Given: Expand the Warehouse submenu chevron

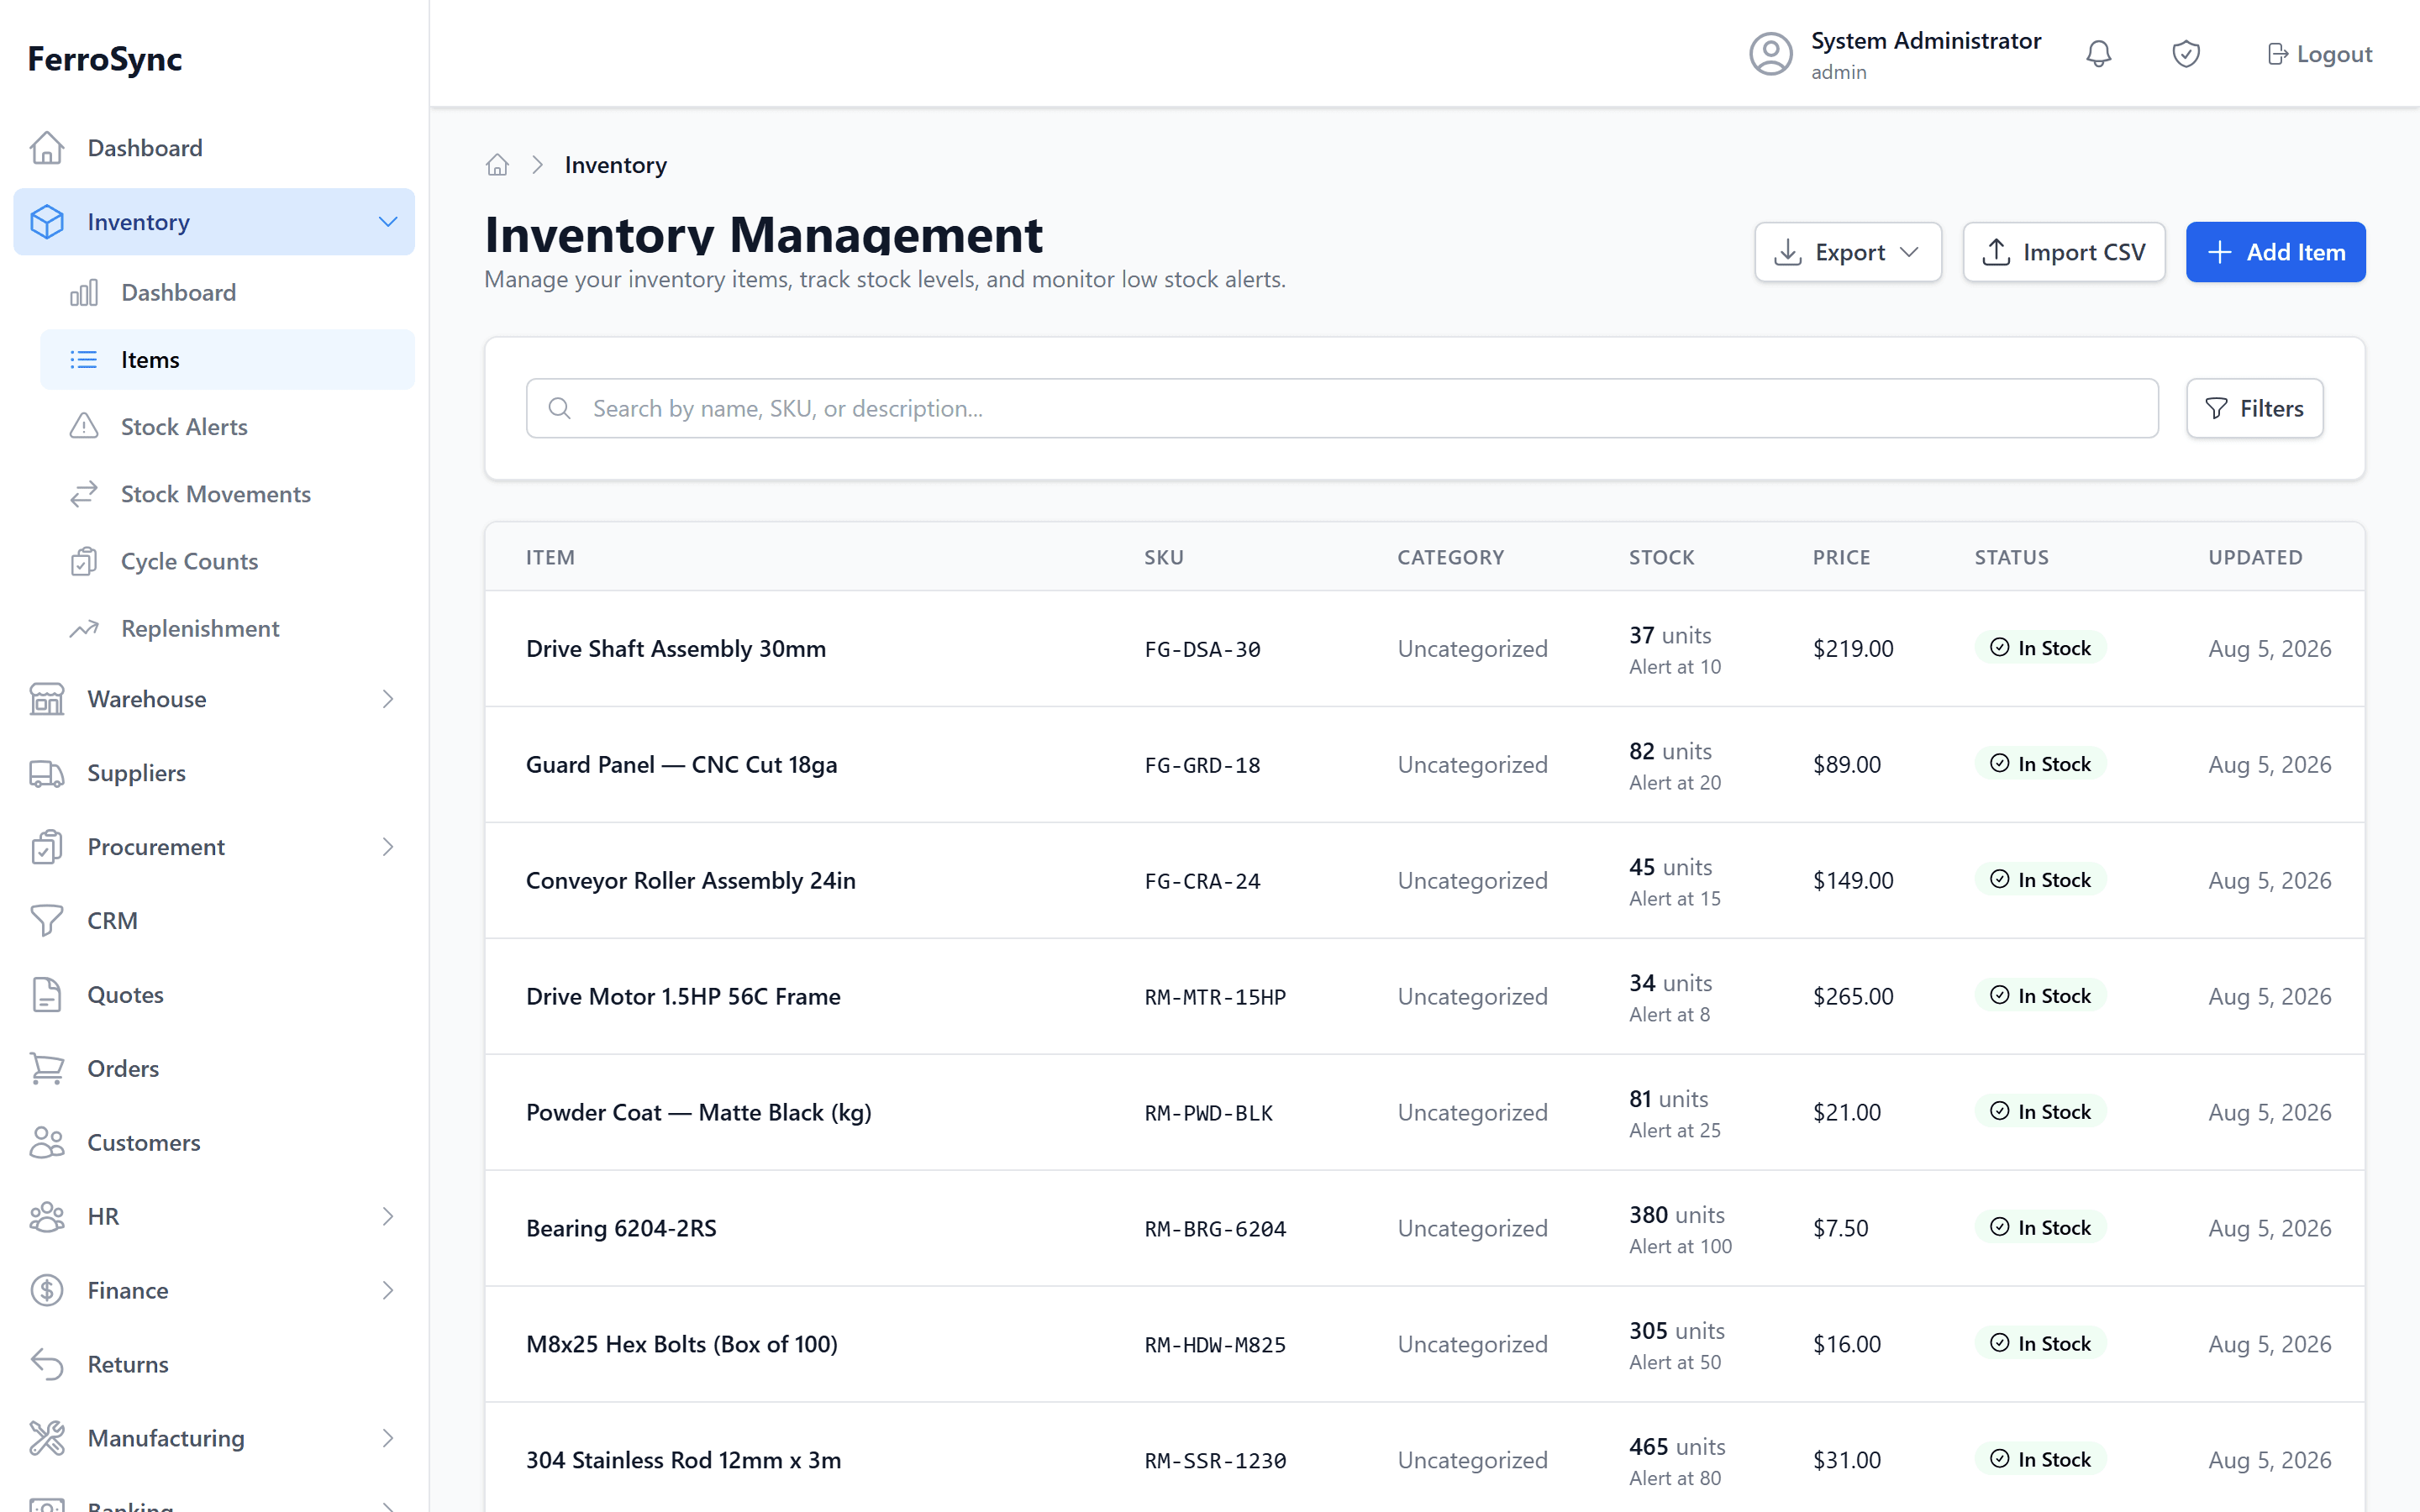Looking at the screenshot, I should point(388,699).
